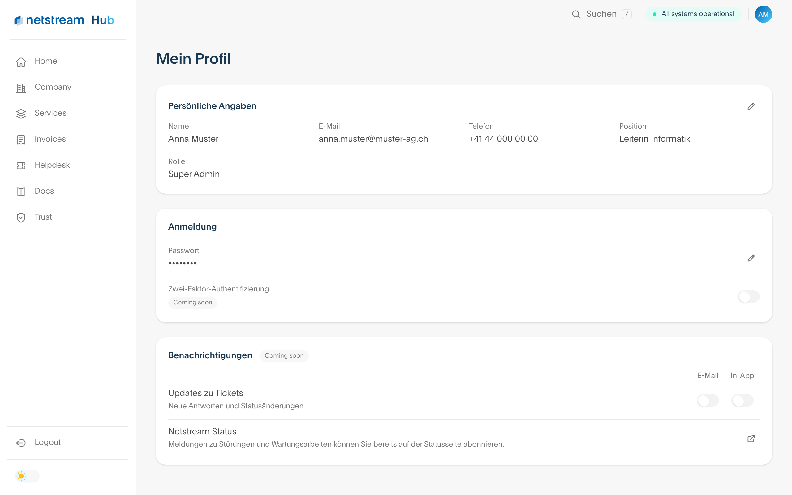The height and width of the screenshot is (495, 792).
Task: Click the Suchen search field
Action: click(x=601, y=14)
